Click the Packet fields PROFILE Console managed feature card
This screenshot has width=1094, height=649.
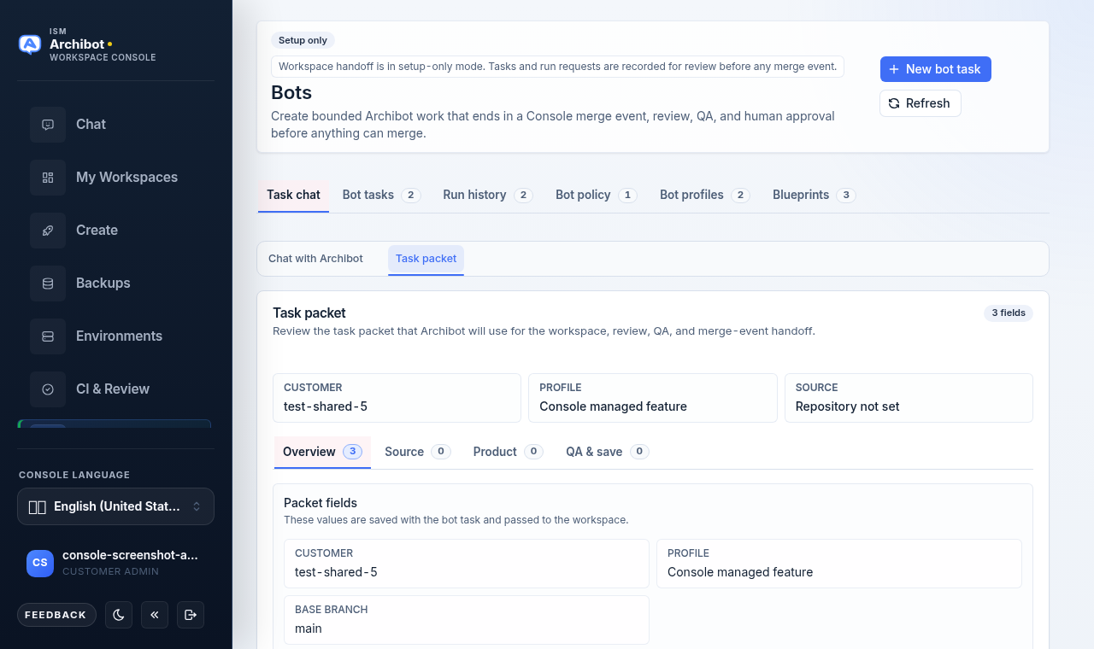pos(839,564)
